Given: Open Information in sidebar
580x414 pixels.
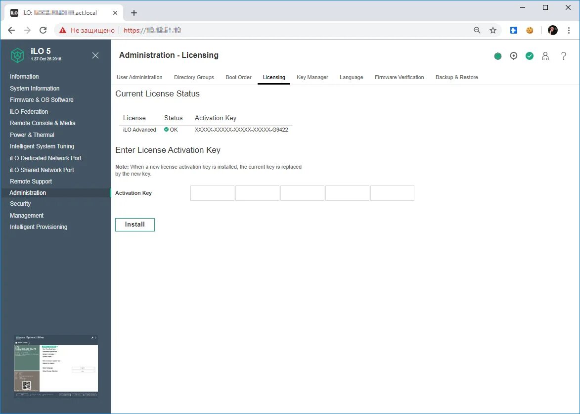Looking at the screenshot, I should 24,77.
